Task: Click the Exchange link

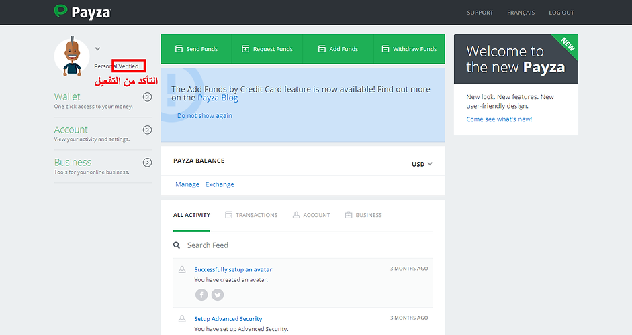Action: (x=220, y=184)
